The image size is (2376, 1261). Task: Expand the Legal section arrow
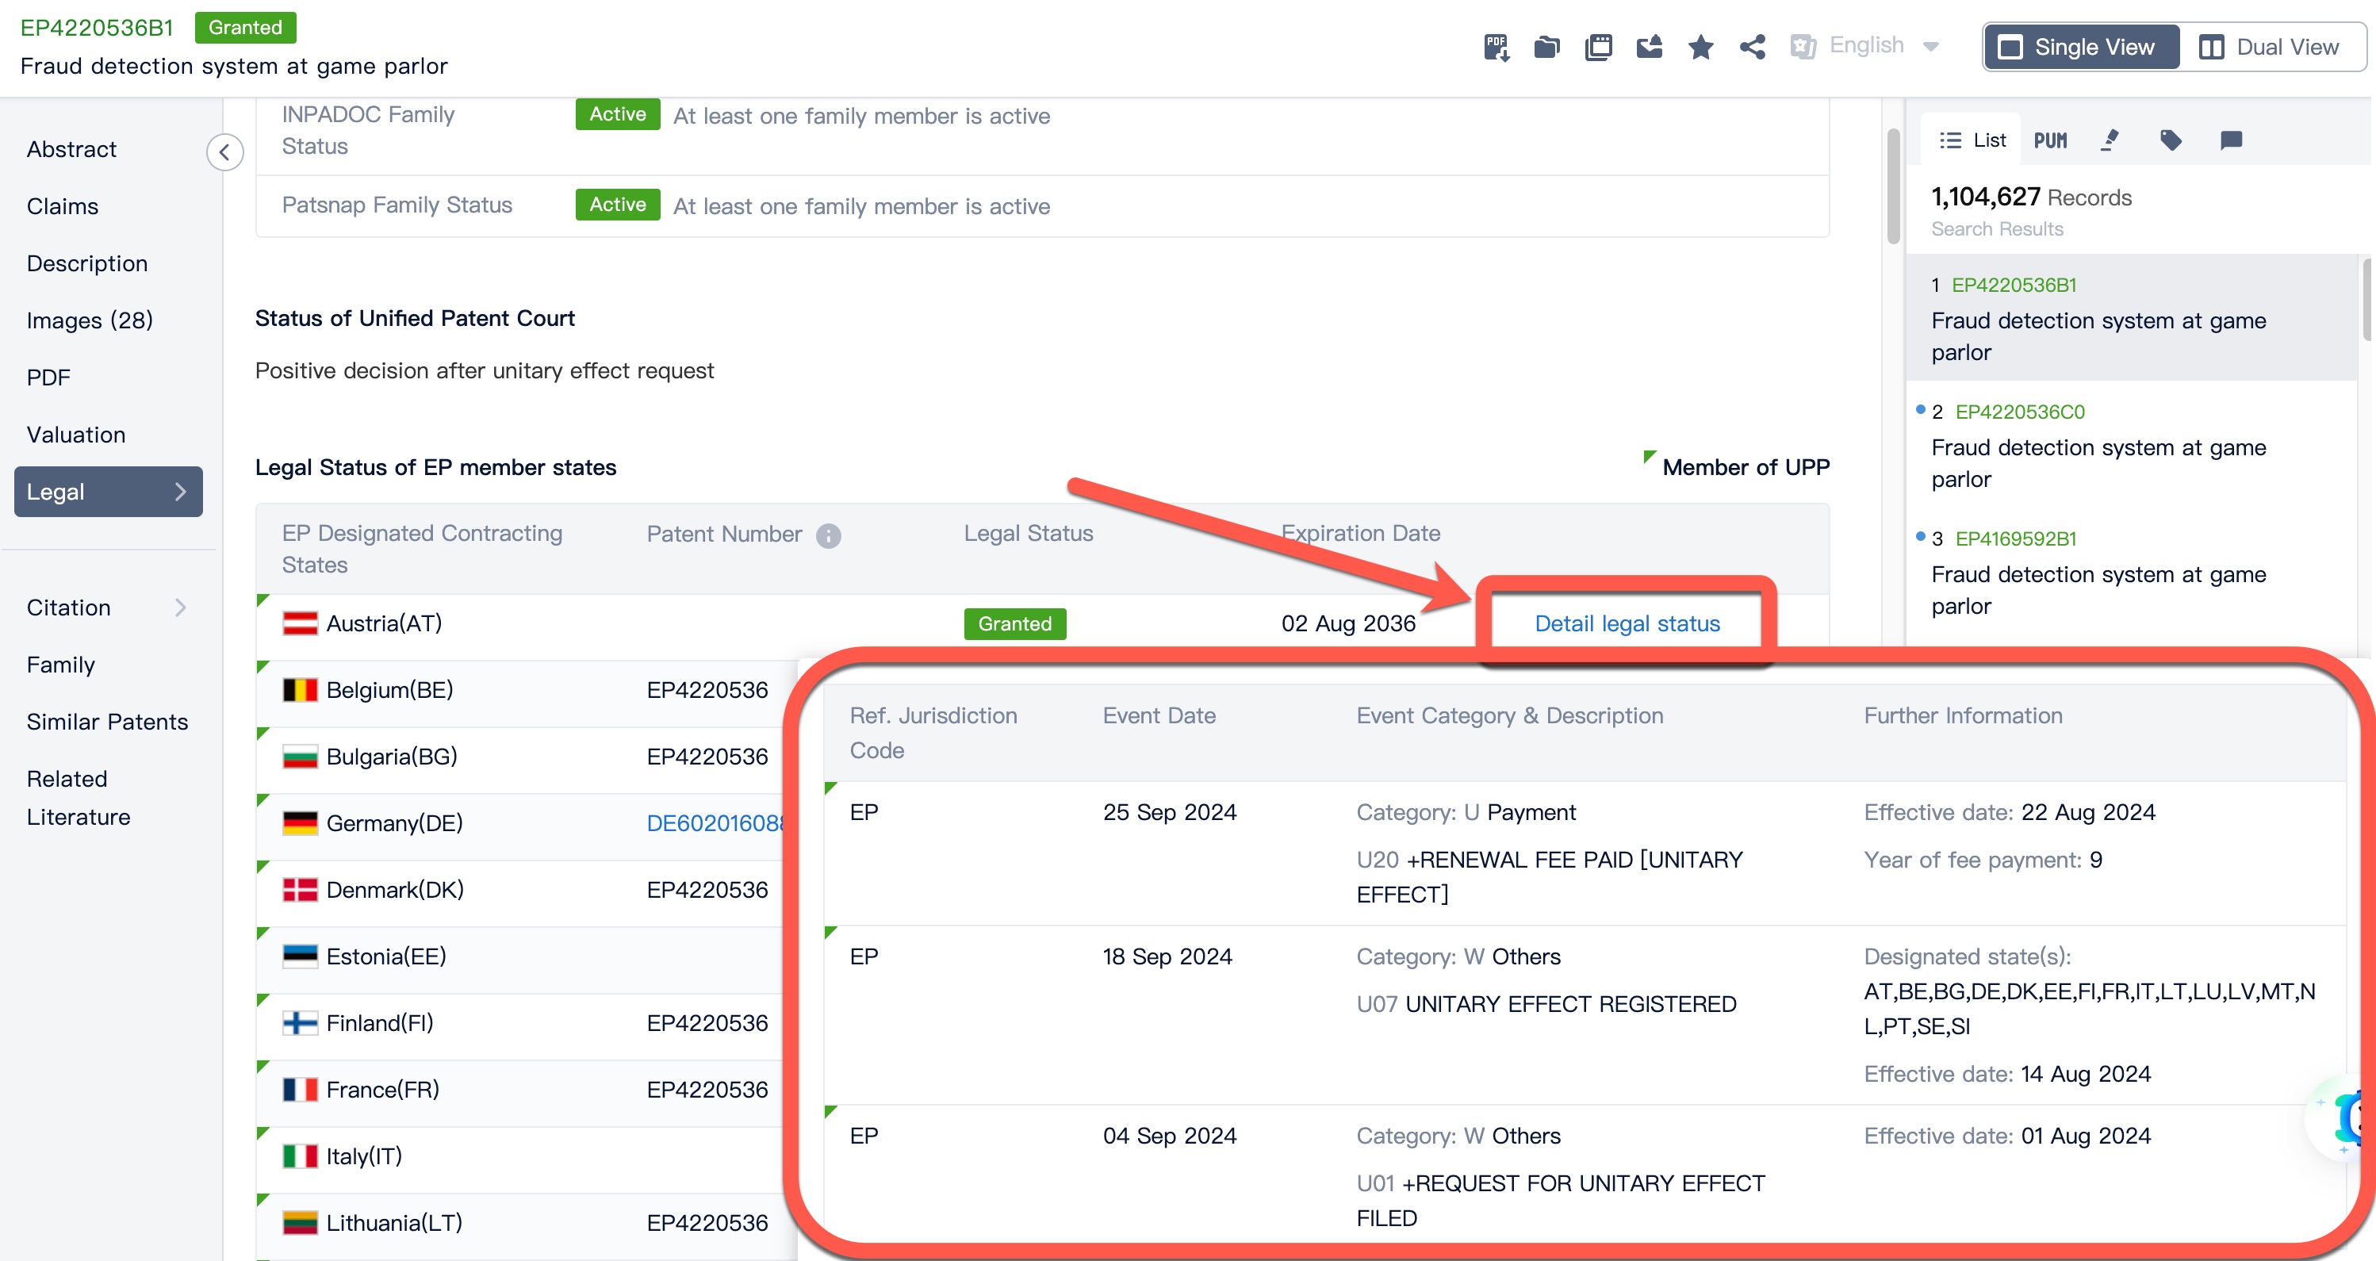pos(181,492)
